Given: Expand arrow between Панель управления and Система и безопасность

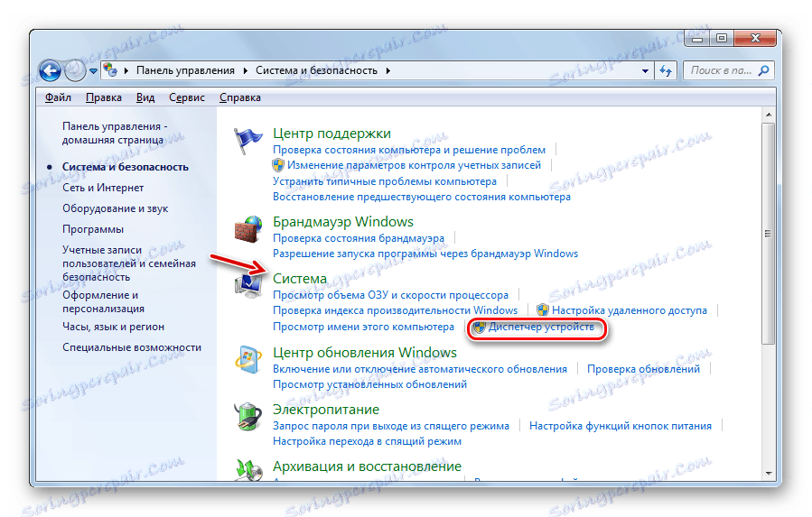Looking at the screenshot, I should pos(246,70).
